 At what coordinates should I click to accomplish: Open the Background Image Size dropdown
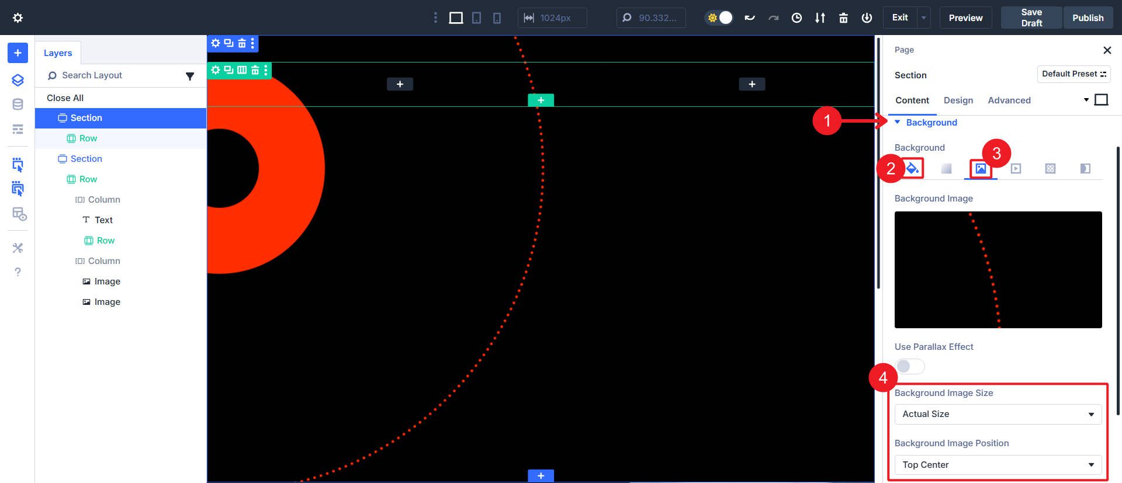pyautogui.click(x=998, y=414)
